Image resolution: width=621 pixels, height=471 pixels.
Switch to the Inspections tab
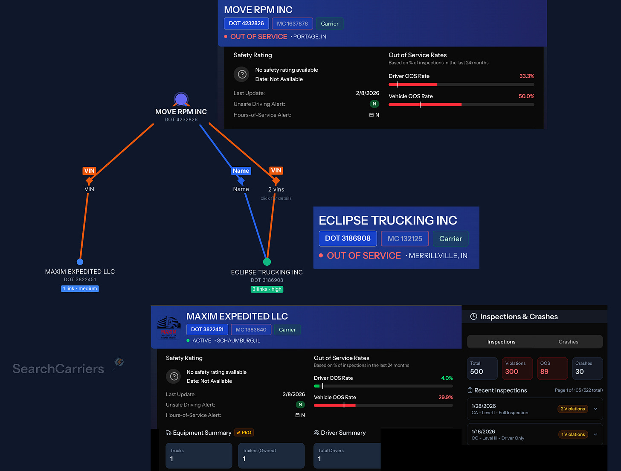coord(501,342)
